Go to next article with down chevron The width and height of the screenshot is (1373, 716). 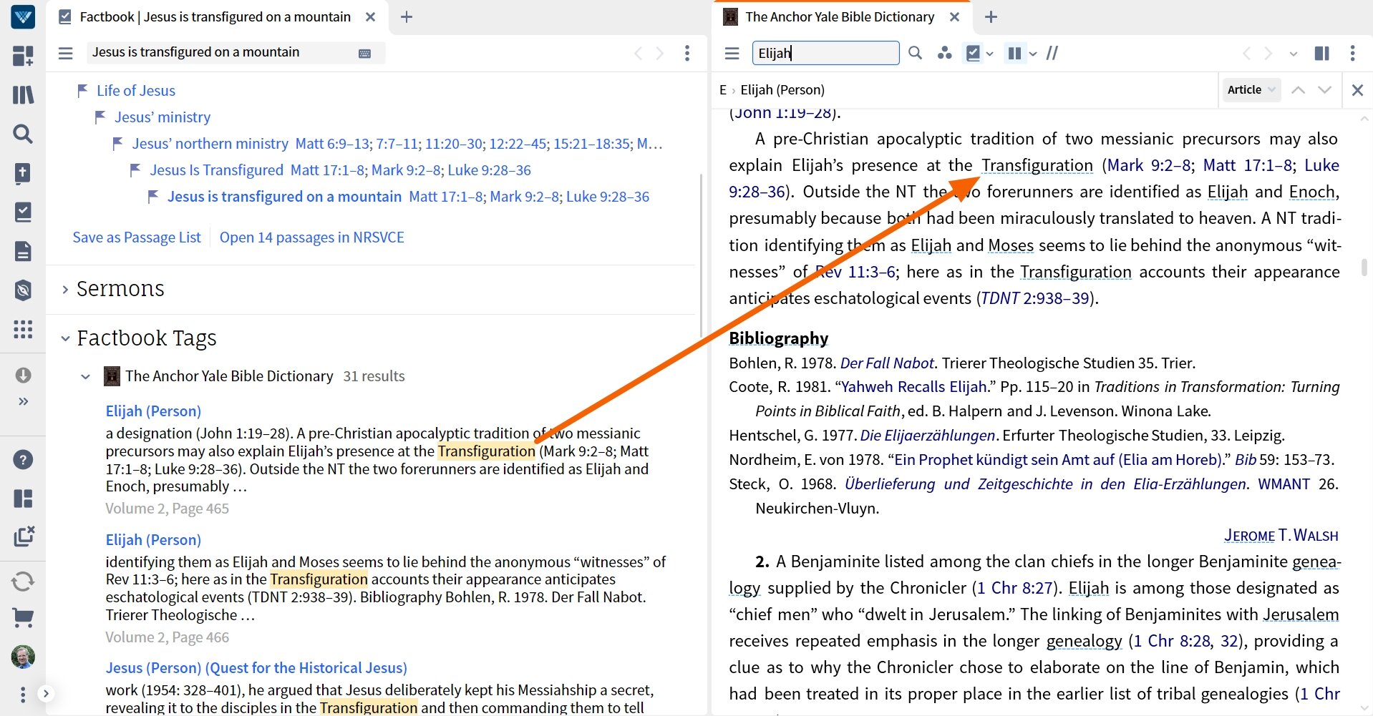1325,89
